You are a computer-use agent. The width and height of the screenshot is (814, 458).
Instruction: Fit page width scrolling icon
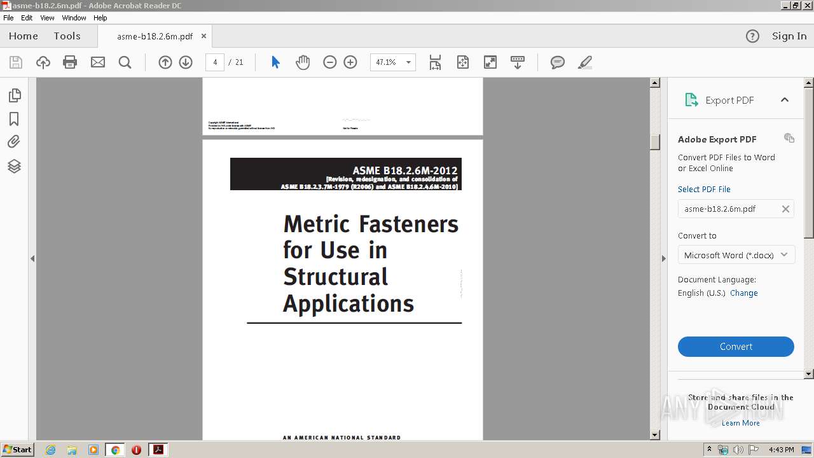pyautogui.click(x=435, y=62)
